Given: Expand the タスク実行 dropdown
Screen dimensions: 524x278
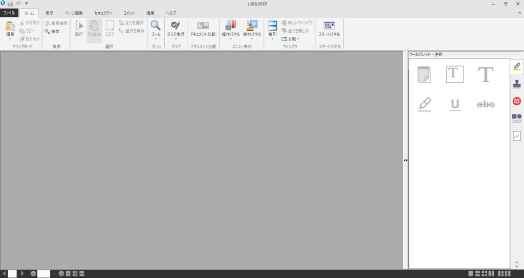Looking at the screenshot, I should (176, 39).
